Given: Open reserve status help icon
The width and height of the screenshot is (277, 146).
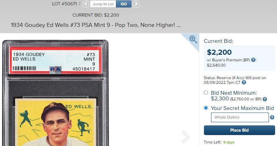Looking at the screenshot, I should 244,82.
